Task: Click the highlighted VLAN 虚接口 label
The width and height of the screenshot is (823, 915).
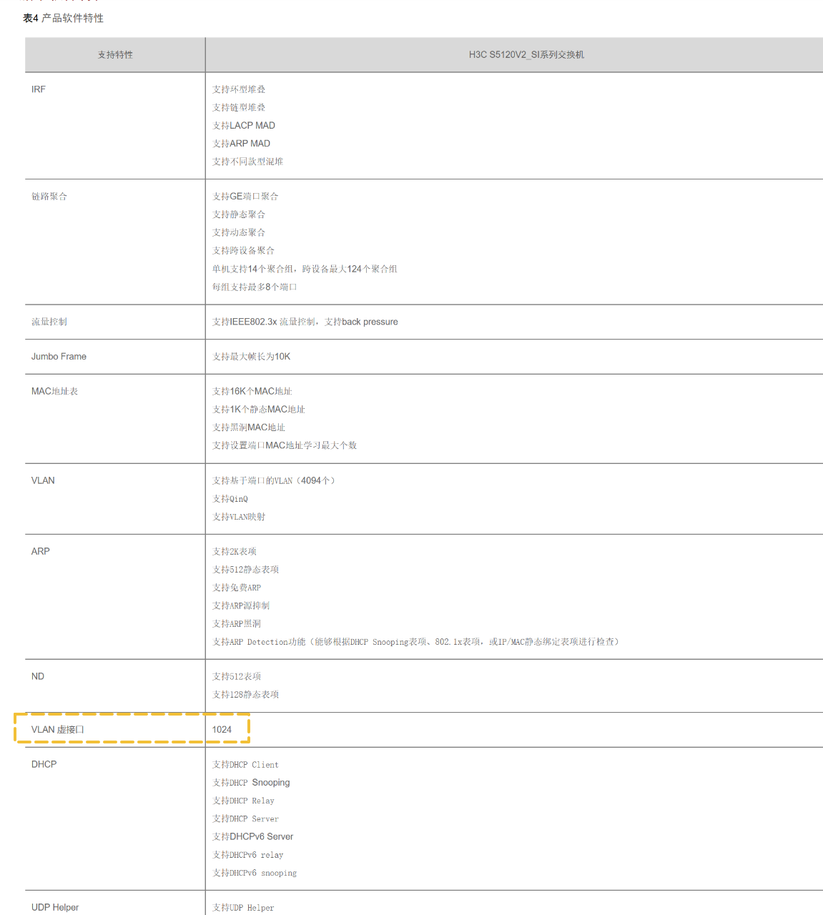Action: click(58, 730)
